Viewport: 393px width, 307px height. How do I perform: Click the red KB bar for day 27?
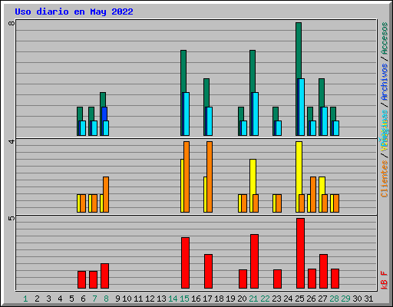click(323, 271)
